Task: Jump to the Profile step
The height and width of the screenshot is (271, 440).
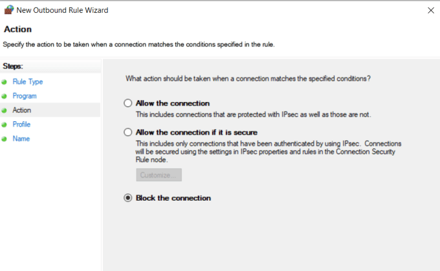Action: click(21, 125)
